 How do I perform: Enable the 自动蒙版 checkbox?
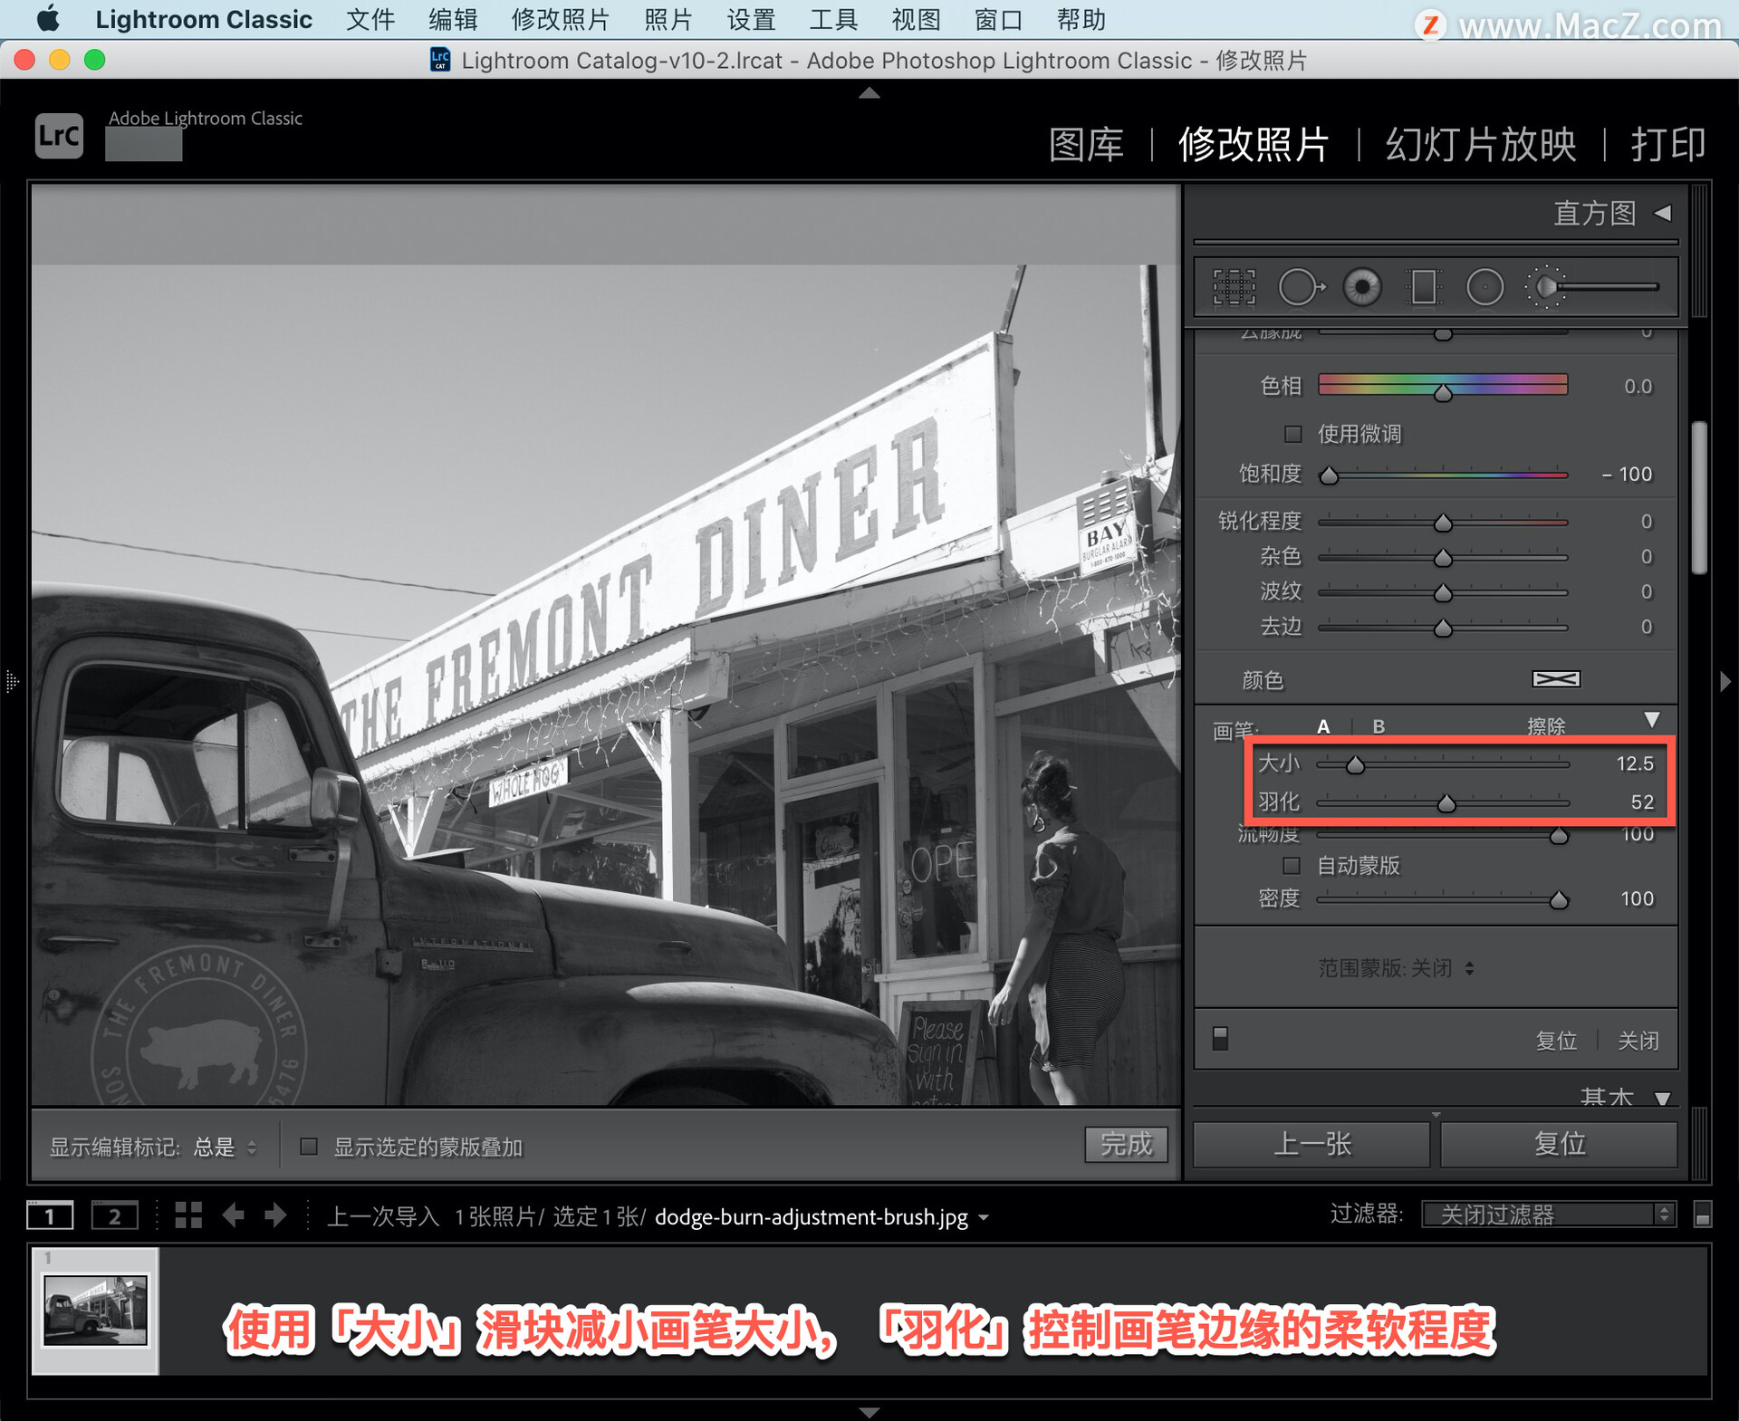pyautogui.click(x=1292, y=865)
